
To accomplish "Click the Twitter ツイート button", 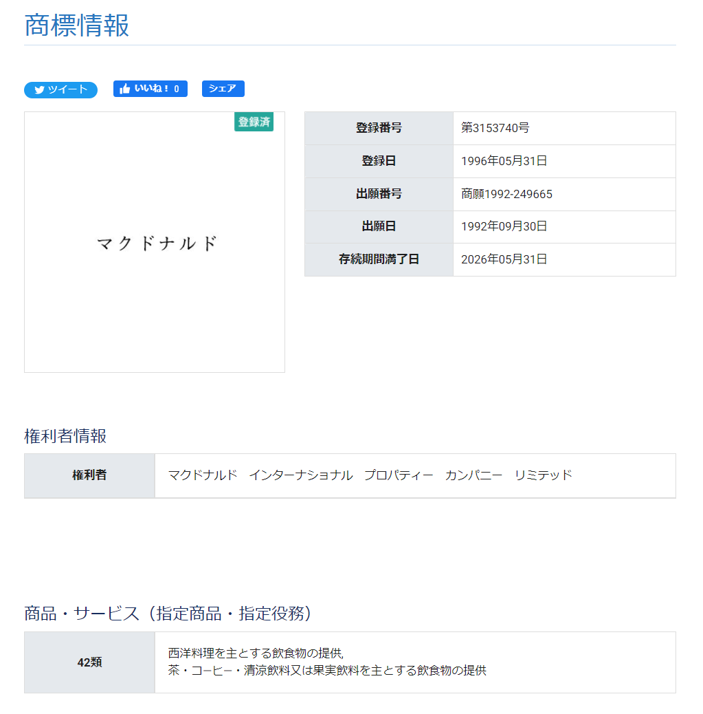I will click(x=60, y=89).
